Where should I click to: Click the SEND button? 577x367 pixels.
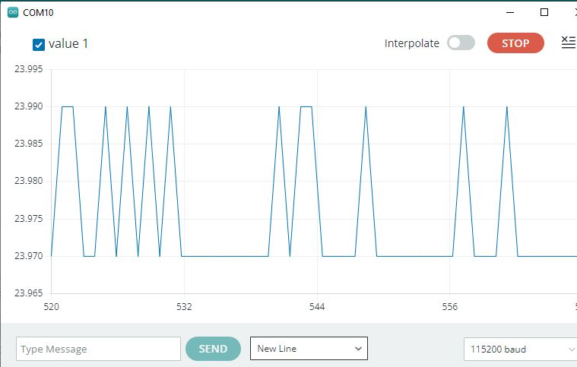point(213,349)
